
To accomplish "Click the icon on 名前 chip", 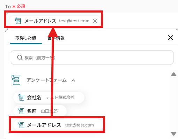I will click(x=21, y=111).
